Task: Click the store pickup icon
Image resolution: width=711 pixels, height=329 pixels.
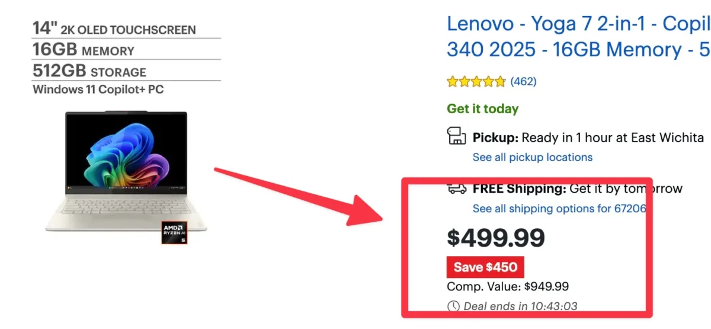Action: click(x=456, y=137)
